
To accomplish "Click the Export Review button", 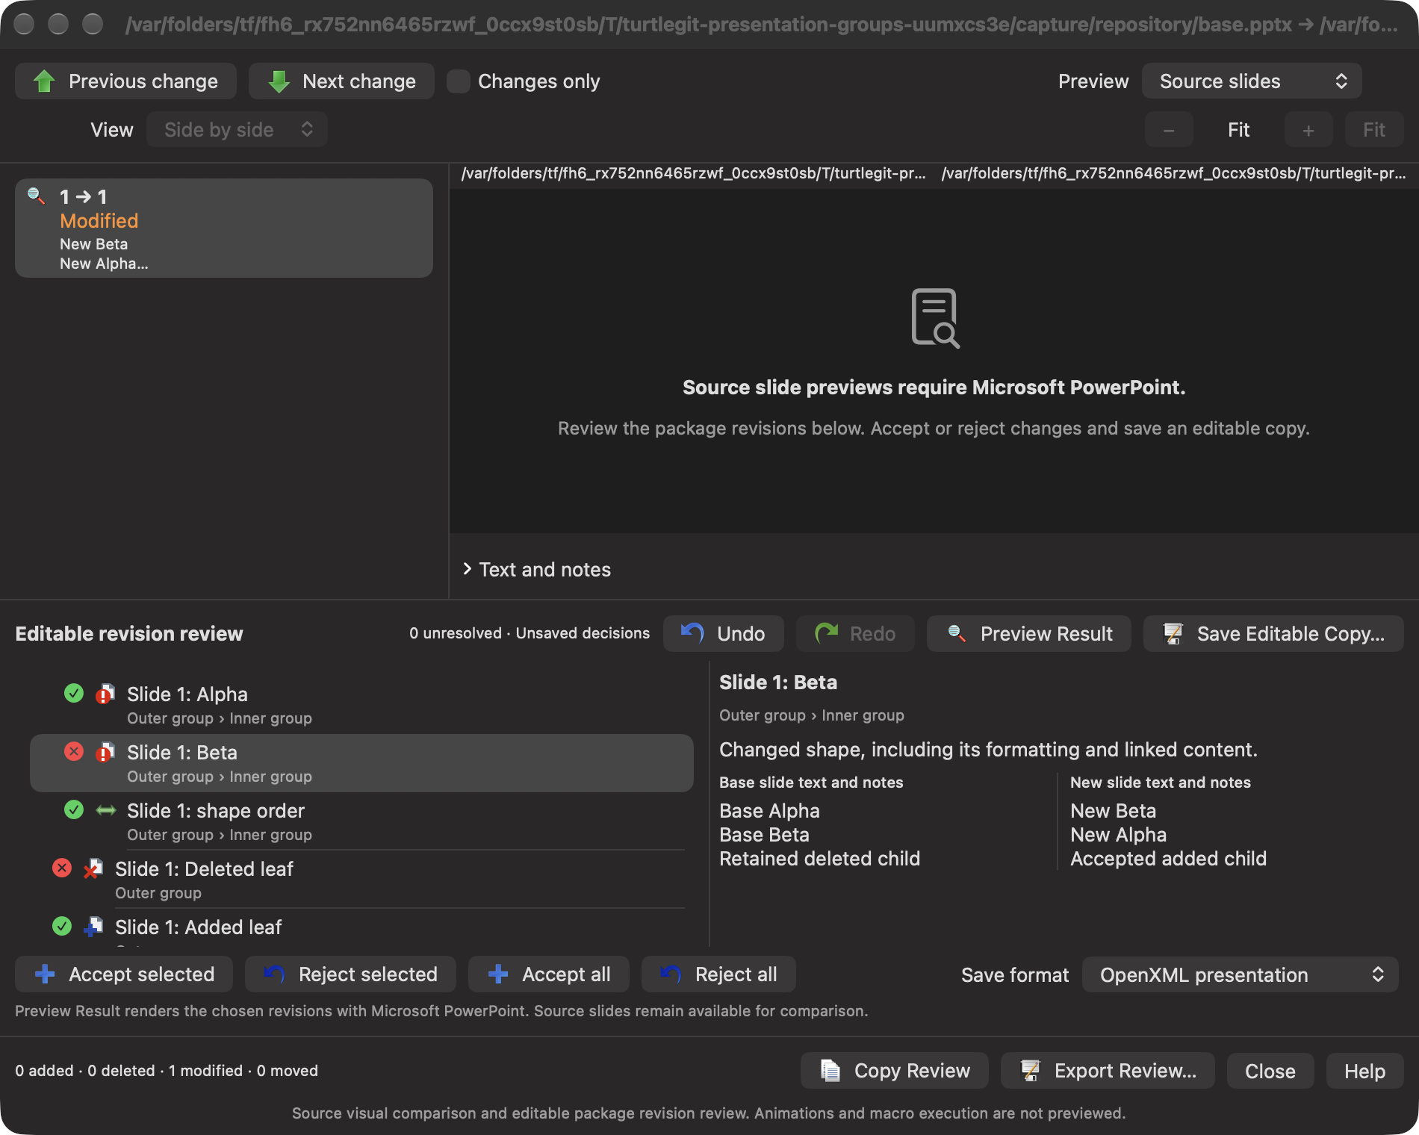I will pyautogui.click(x=1108, y=1071).
